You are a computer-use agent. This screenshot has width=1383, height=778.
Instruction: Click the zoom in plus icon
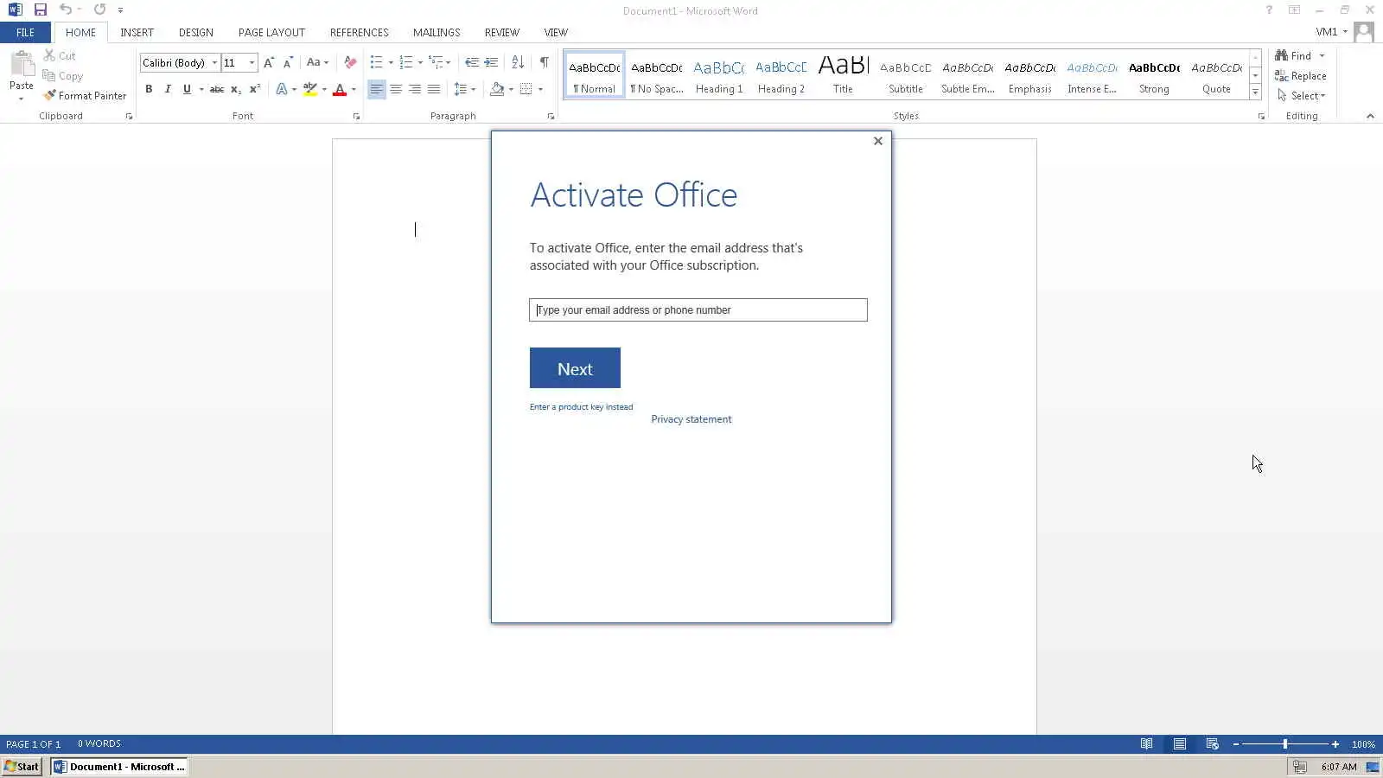(x=1335, y=744)
